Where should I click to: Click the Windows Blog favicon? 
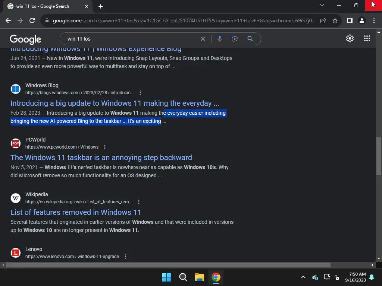coord(16,89)
